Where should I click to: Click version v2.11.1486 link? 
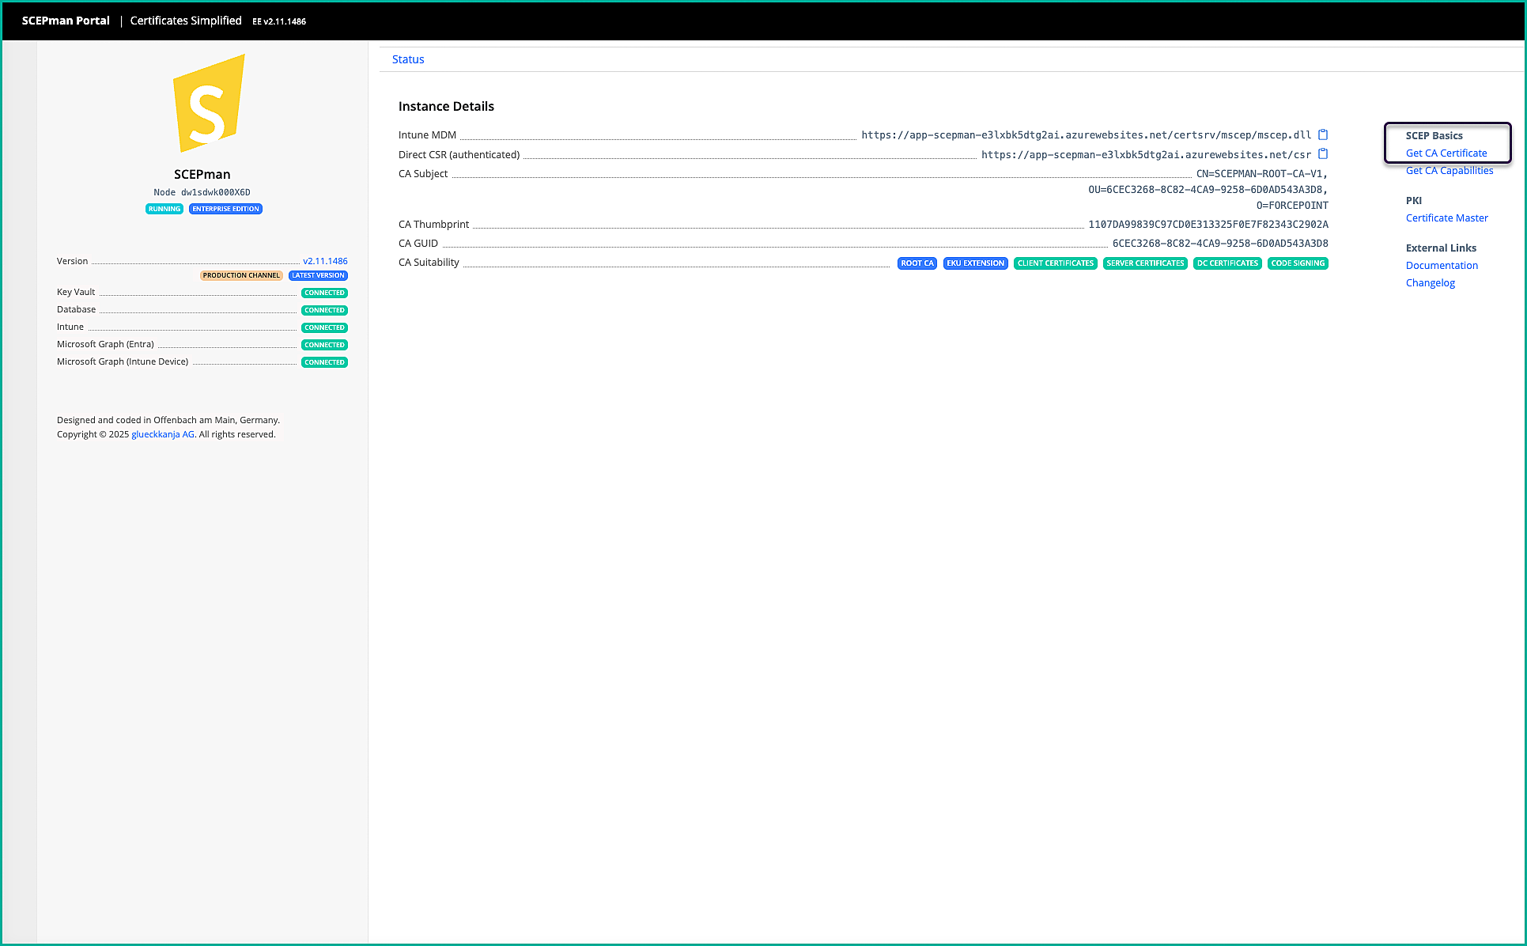click(325, 261)
